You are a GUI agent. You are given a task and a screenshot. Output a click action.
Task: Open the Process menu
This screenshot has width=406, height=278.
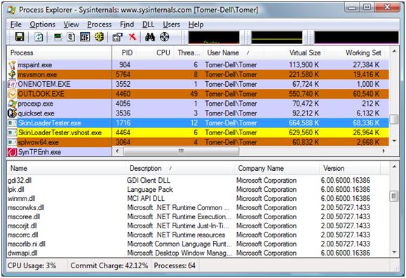pyautogui.click(x=99, y=25)
